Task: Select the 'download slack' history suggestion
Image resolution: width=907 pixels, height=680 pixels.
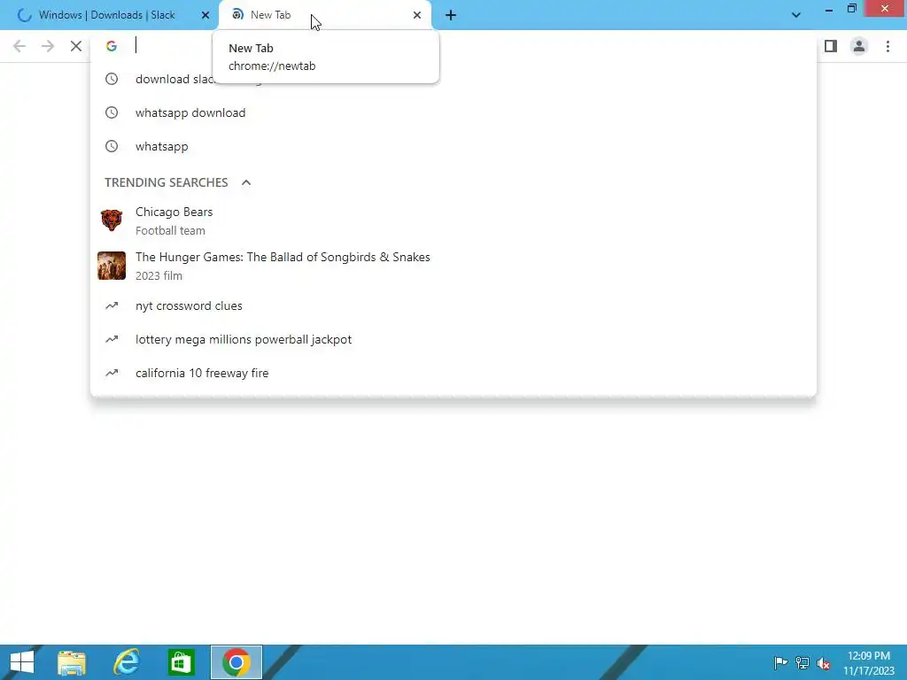Action: [x=453, y=79]
